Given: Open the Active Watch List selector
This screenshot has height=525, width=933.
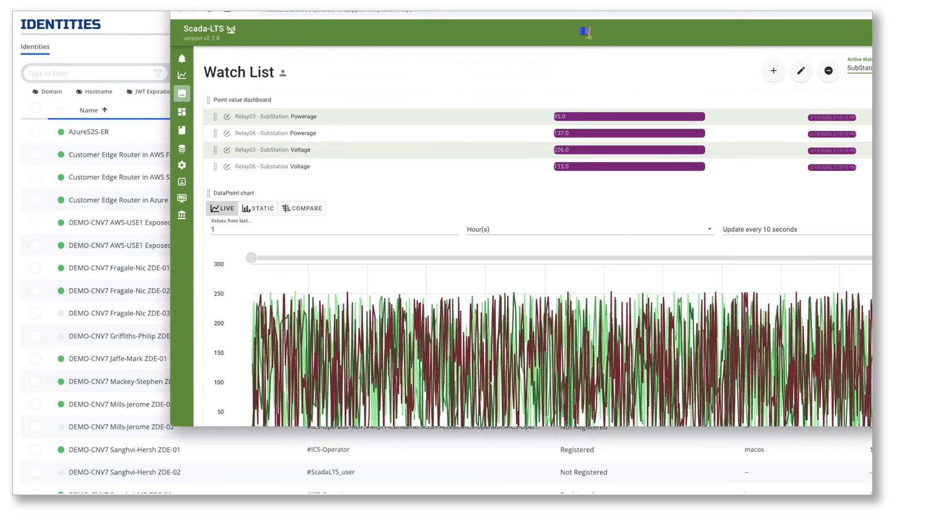Looking at the screenshot, I should click(859, 68).
